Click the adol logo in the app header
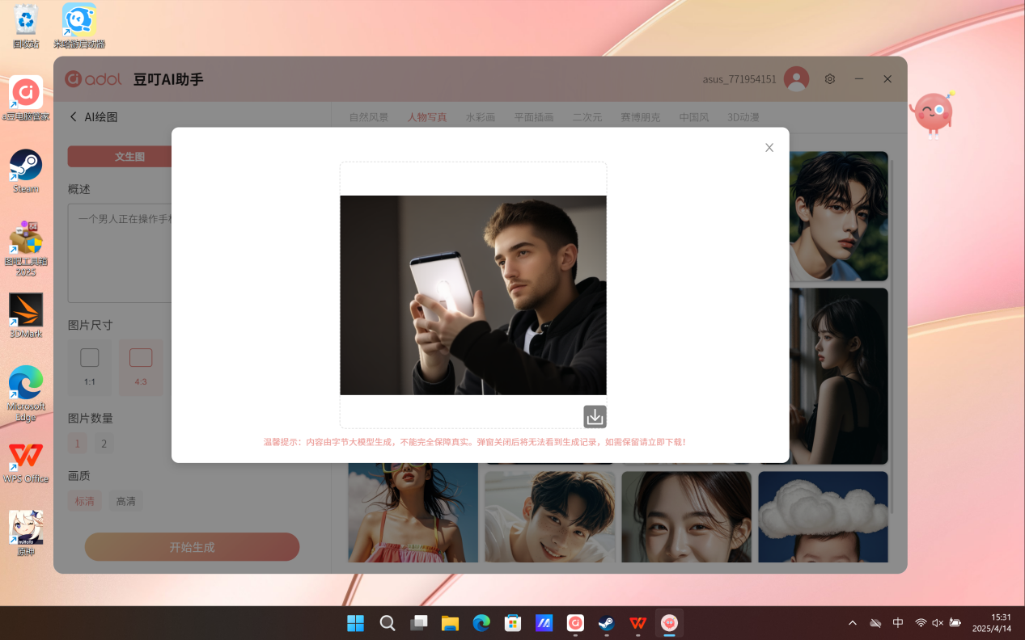The width and height of the screenshot is (1025, 640). click(x=93, y=79)
